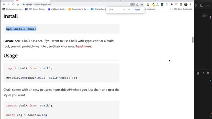Open the Sporty World Oy bookmark
212x119 pixels.
[79, 9]
